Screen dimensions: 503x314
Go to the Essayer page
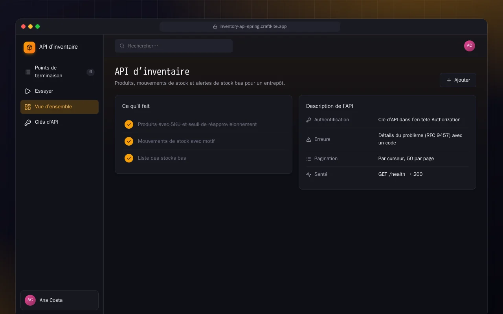59,91
